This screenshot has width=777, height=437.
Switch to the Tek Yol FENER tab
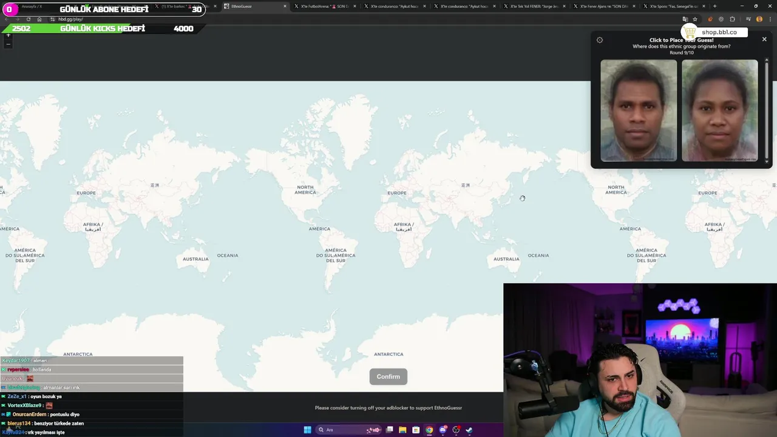[x=534, y=6]
